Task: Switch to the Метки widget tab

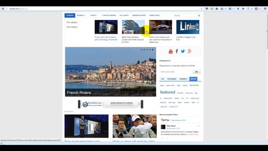Action: [193, 79]
